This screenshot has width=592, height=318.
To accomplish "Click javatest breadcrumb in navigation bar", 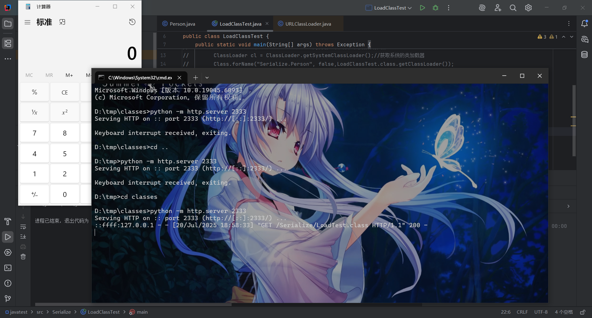I will point(16,312).
